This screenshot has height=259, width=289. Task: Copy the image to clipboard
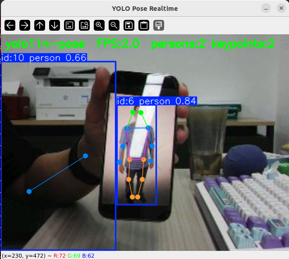click(144, 25)
